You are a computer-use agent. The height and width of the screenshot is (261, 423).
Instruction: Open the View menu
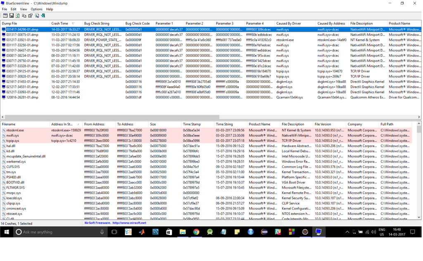tap(24, 9)
